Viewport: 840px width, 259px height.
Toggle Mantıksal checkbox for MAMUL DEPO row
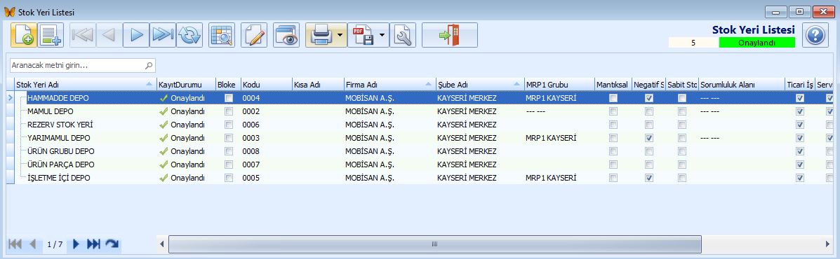pyautogui.click(x=613, y=111)
